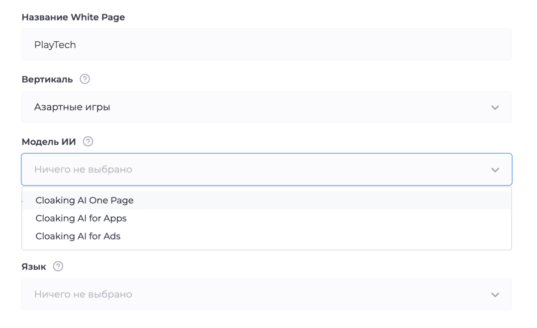Click the Язык section label
The height and width of the screenshot is (328, 537).
(x=32, y=266)
